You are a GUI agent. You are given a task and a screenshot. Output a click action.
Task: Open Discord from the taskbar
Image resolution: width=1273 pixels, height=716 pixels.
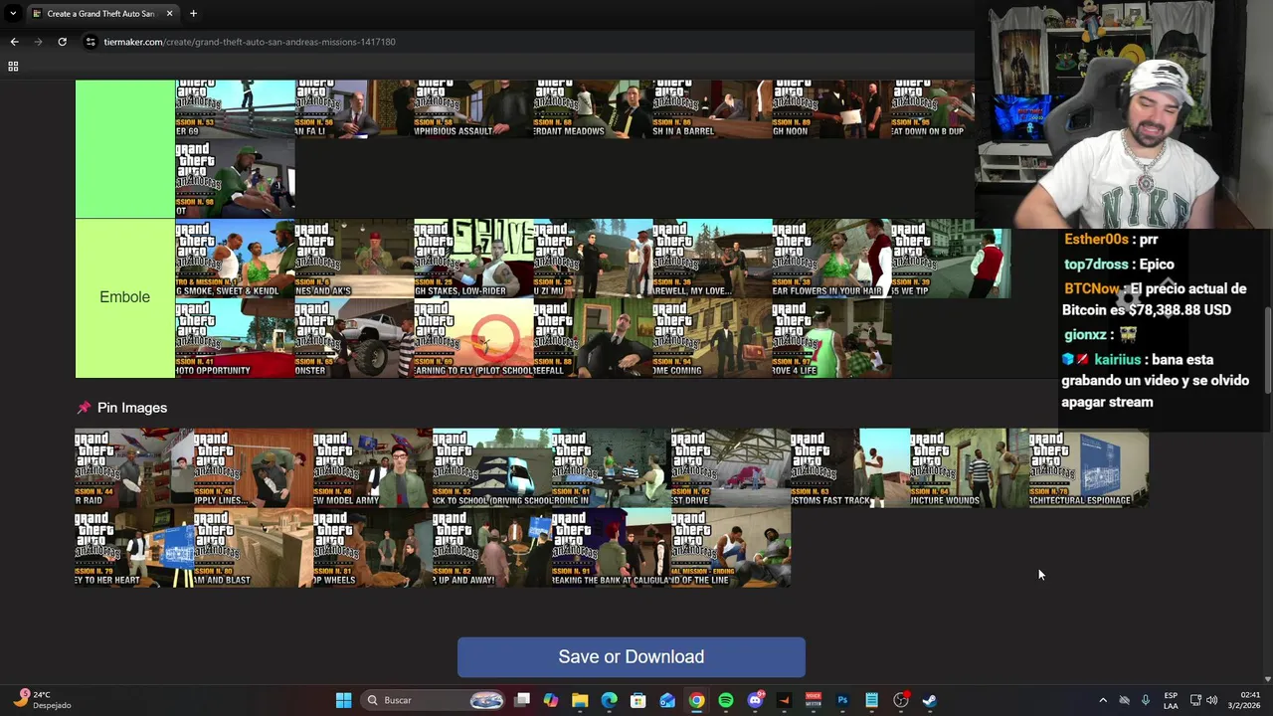[755, 700]
